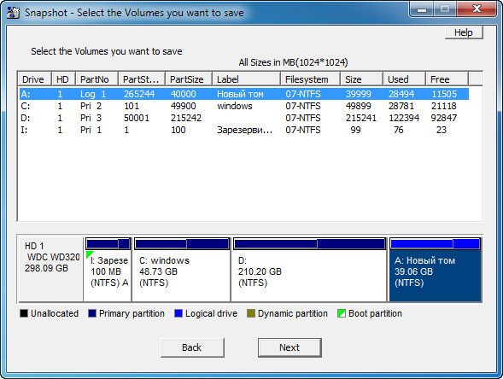
Task: Sort by the PartSize column header
Action: pos(189,79)
